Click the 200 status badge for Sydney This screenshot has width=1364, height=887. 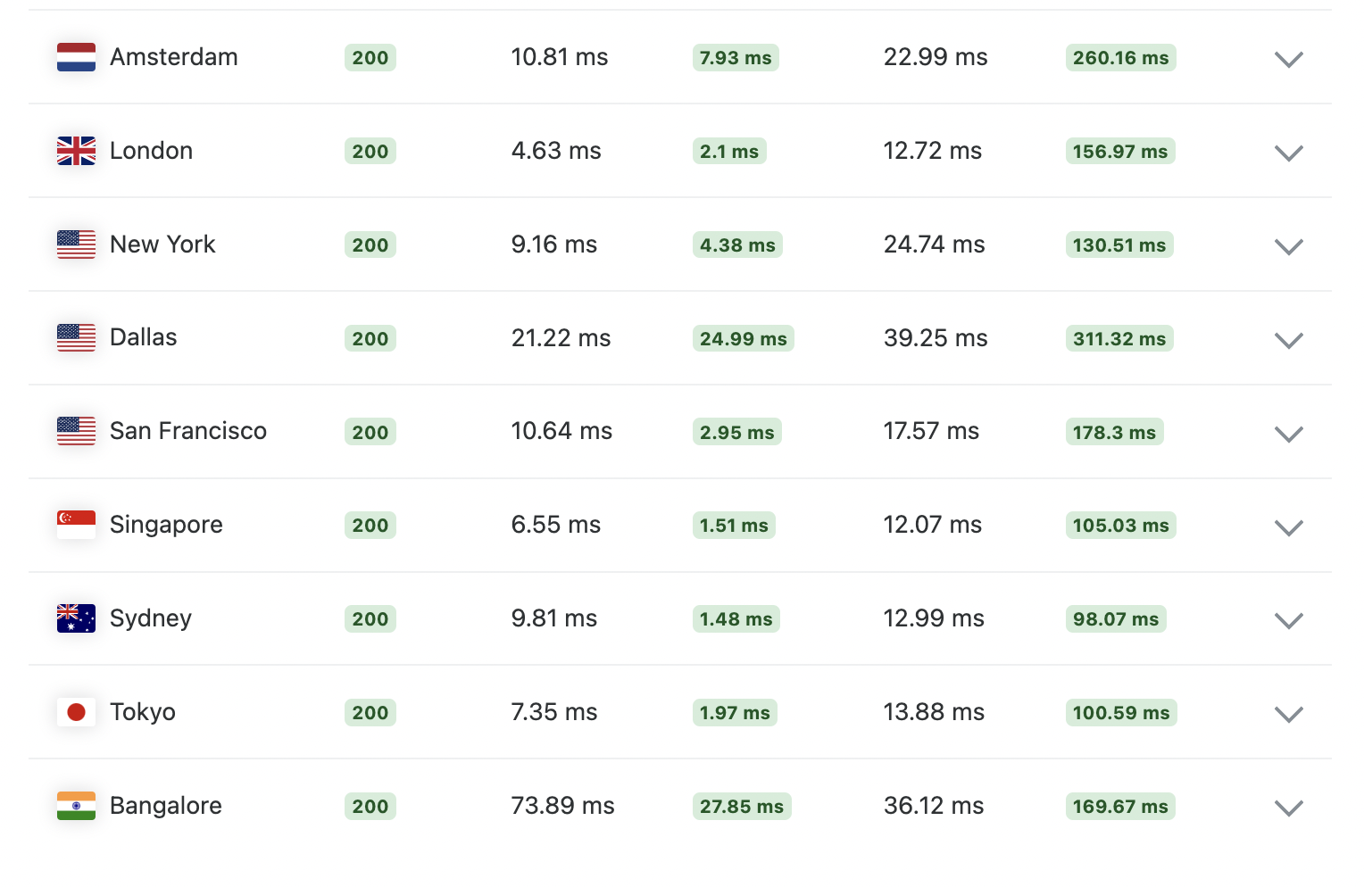(370, 619)
